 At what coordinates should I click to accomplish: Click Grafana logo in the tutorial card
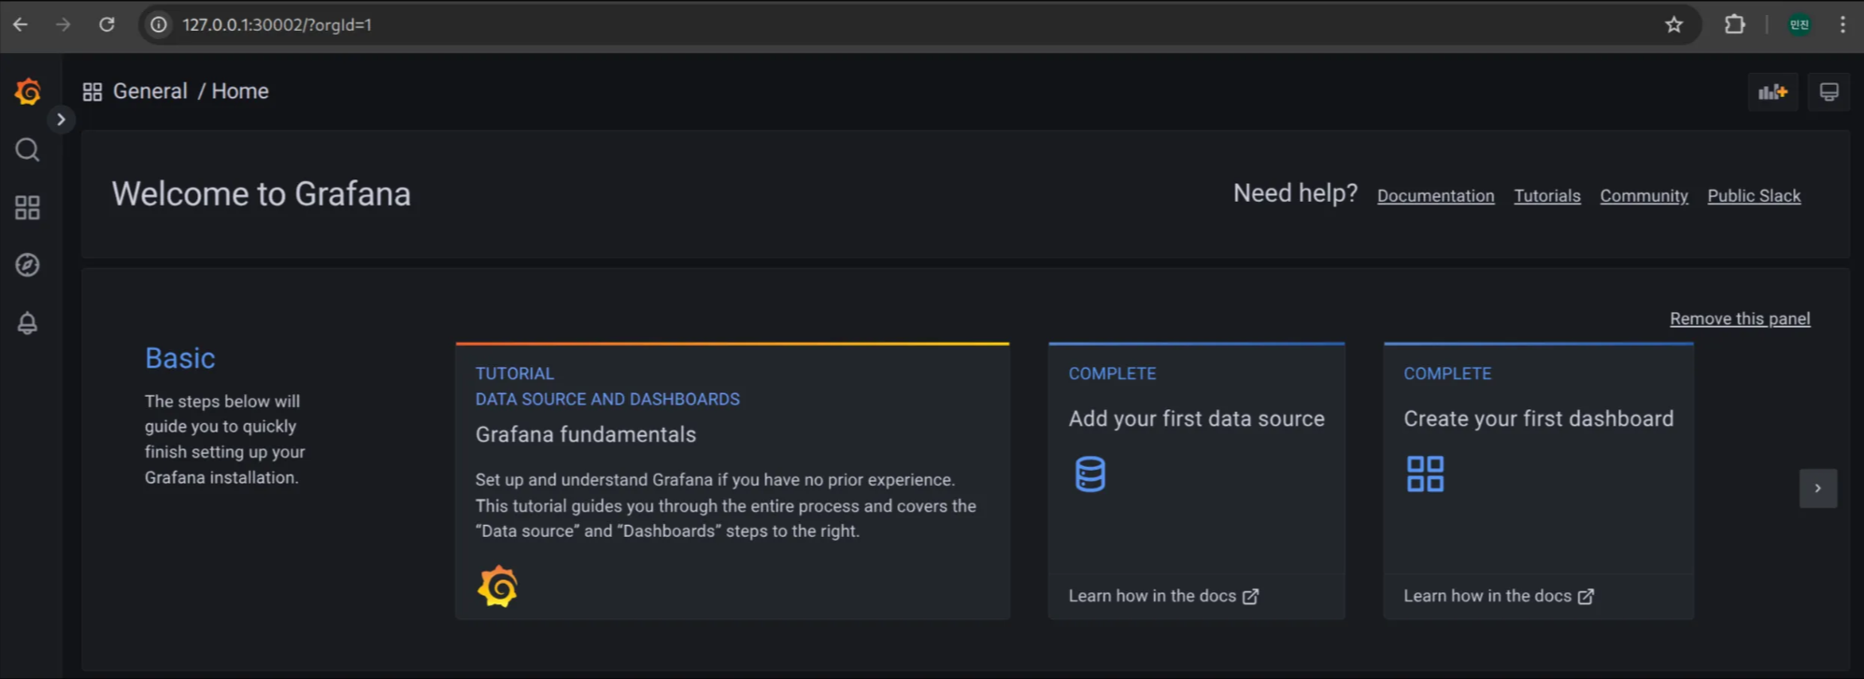[x=498, y=587]
